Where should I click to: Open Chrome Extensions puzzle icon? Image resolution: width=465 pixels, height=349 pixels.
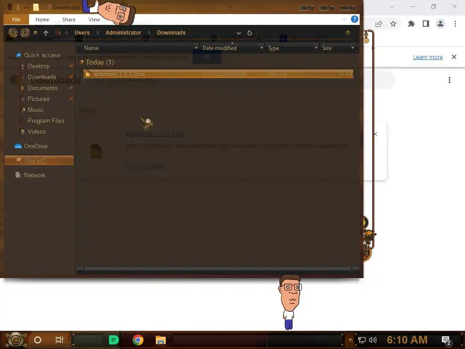[x=411, y=24]
